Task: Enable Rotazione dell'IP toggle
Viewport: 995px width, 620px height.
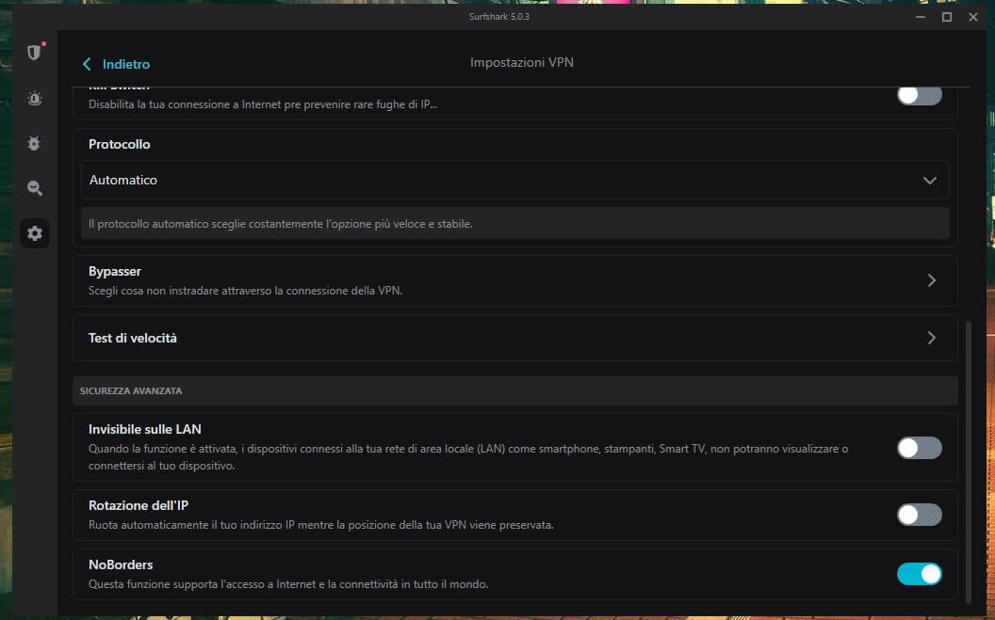Action: [919, 515]
